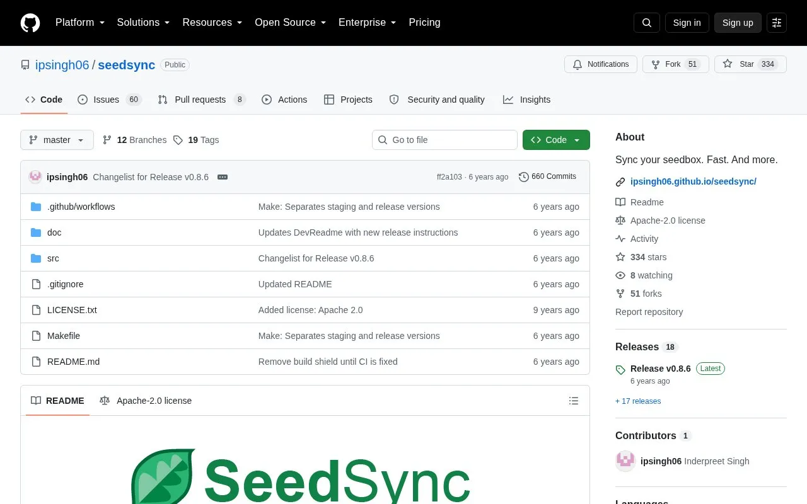This screenshot has width=807, height=504.
Task: Star the seedsync repository
Action: tap(750, 64)
